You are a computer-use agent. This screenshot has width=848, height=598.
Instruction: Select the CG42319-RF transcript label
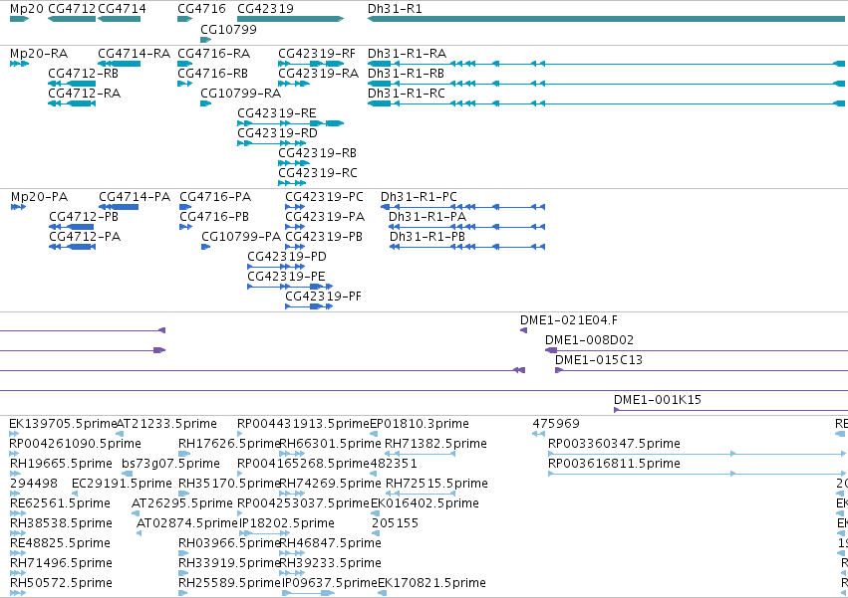point(317,54)
